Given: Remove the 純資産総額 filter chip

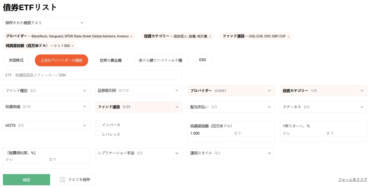Looking at the screenshot, I should pos(72,46).
